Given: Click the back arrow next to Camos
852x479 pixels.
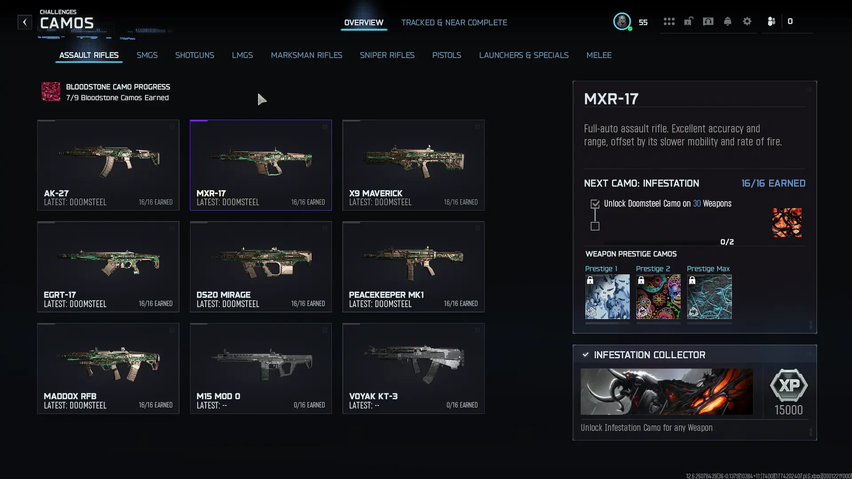Looking at the screenshot, I should [x=25, y=22].
